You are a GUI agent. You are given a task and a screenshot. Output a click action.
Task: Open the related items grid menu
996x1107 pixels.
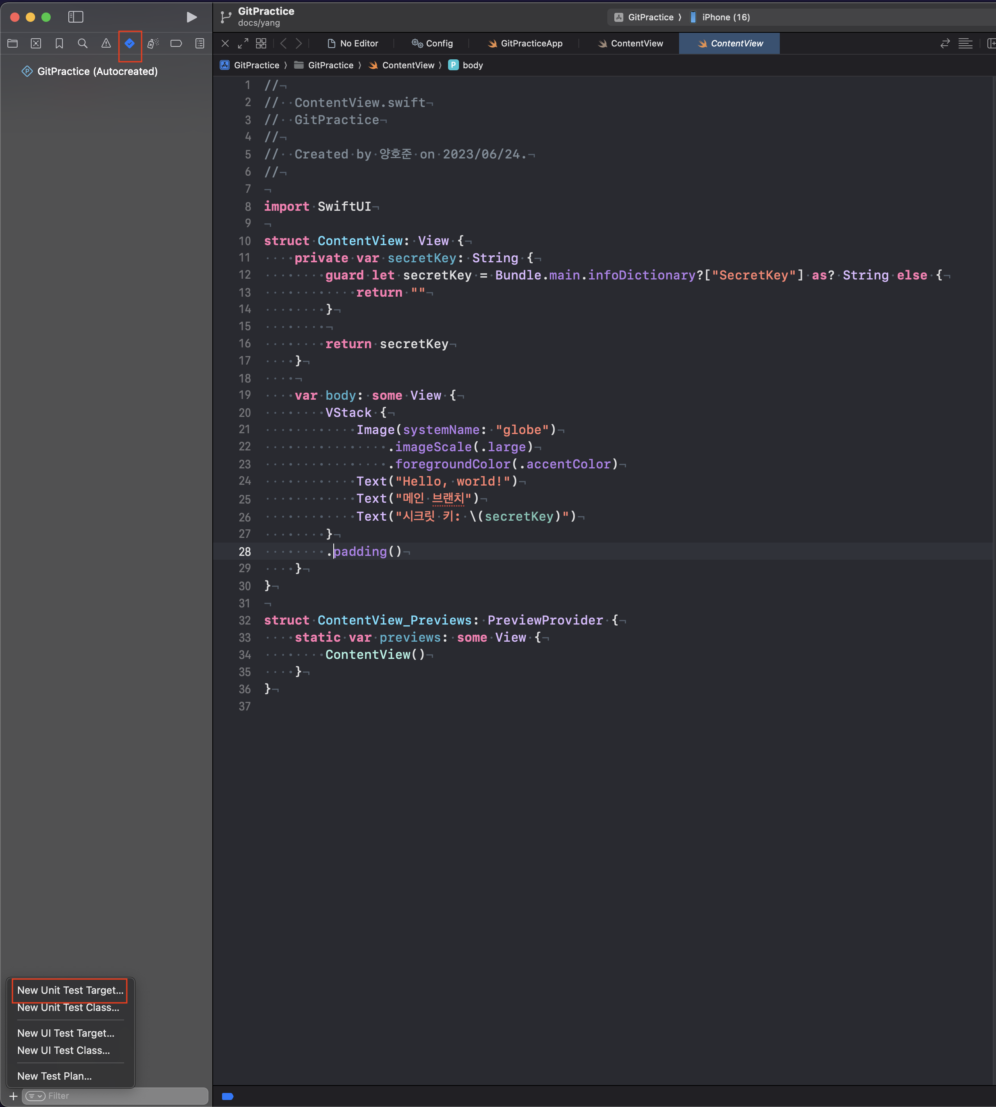point(261,43)
